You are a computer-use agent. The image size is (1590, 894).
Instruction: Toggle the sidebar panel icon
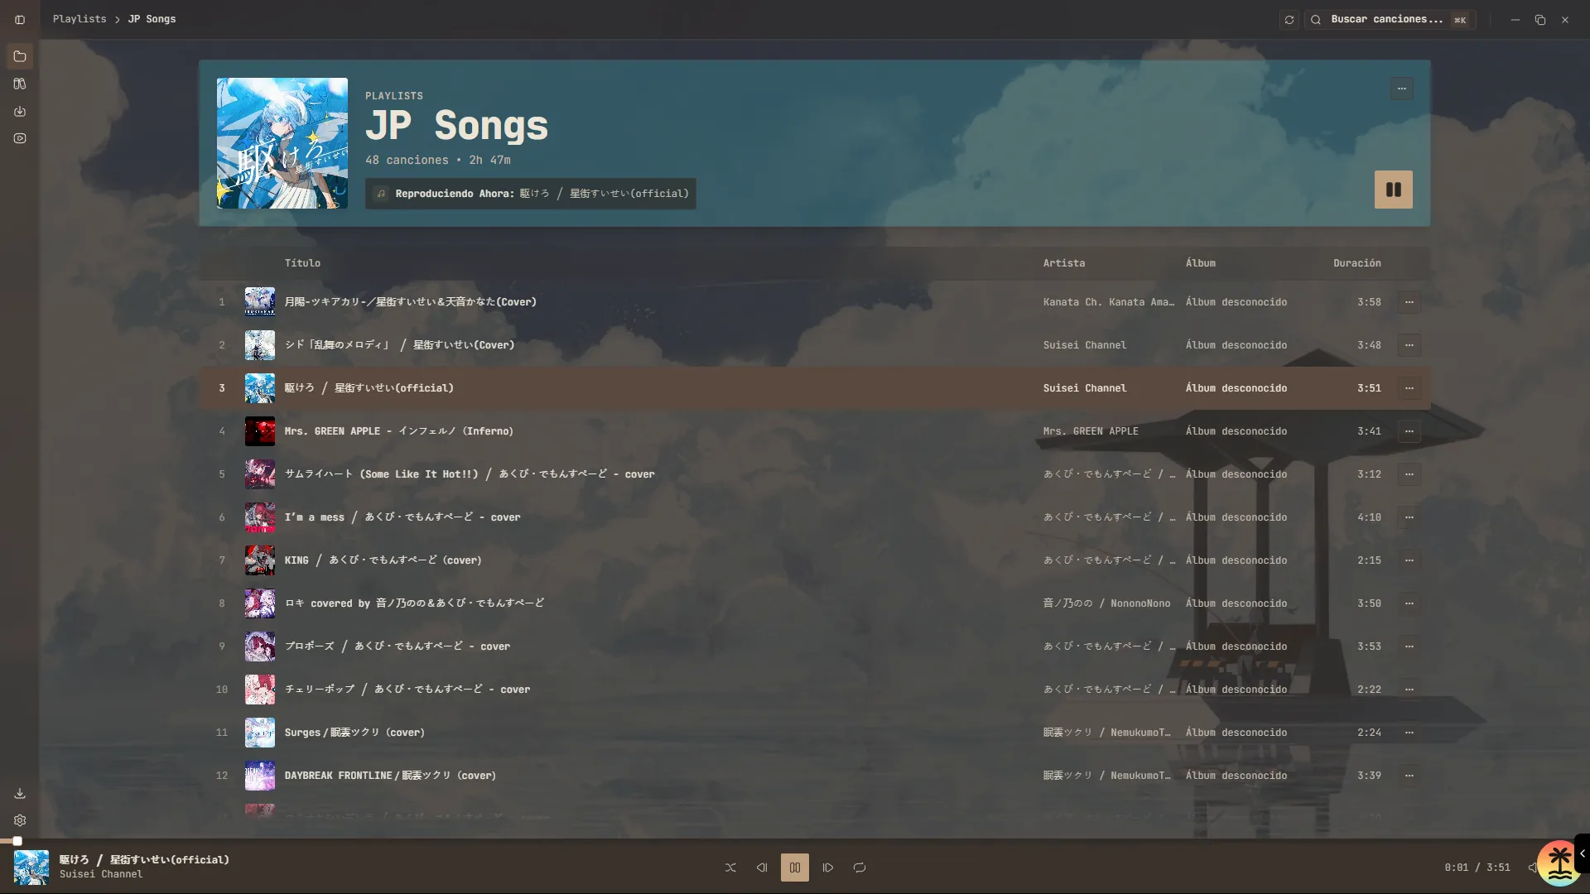tap(20, 20)
